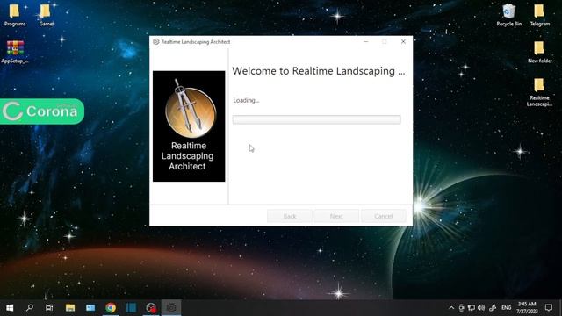562x316 pixels.
Task: Open the New folder desktop icon
Action: pos(539,53)
